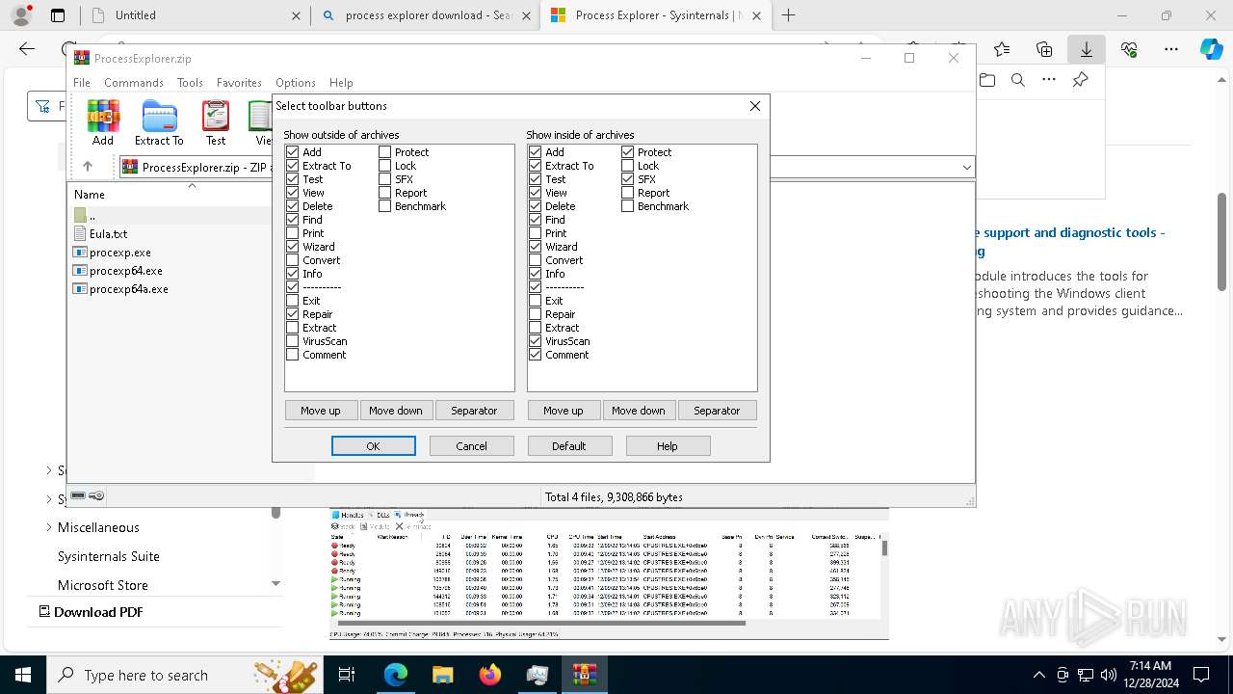Open Microsoft Store sidebar link
Viewport: 1233px width, 694px height.
(x=103, y=585)
